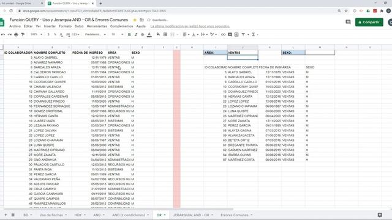Format cell as currency
This screenshot has width=392, height=220.
pyautogui.click(x=48, y=34)
